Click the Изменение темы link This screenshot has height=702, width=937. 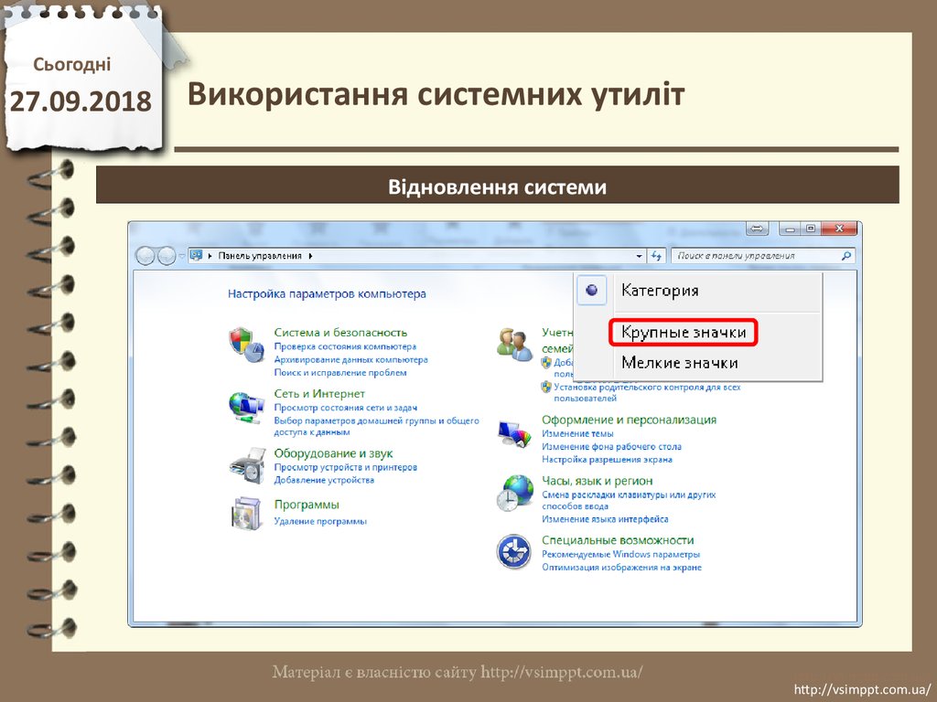click(x=577, y=433)
